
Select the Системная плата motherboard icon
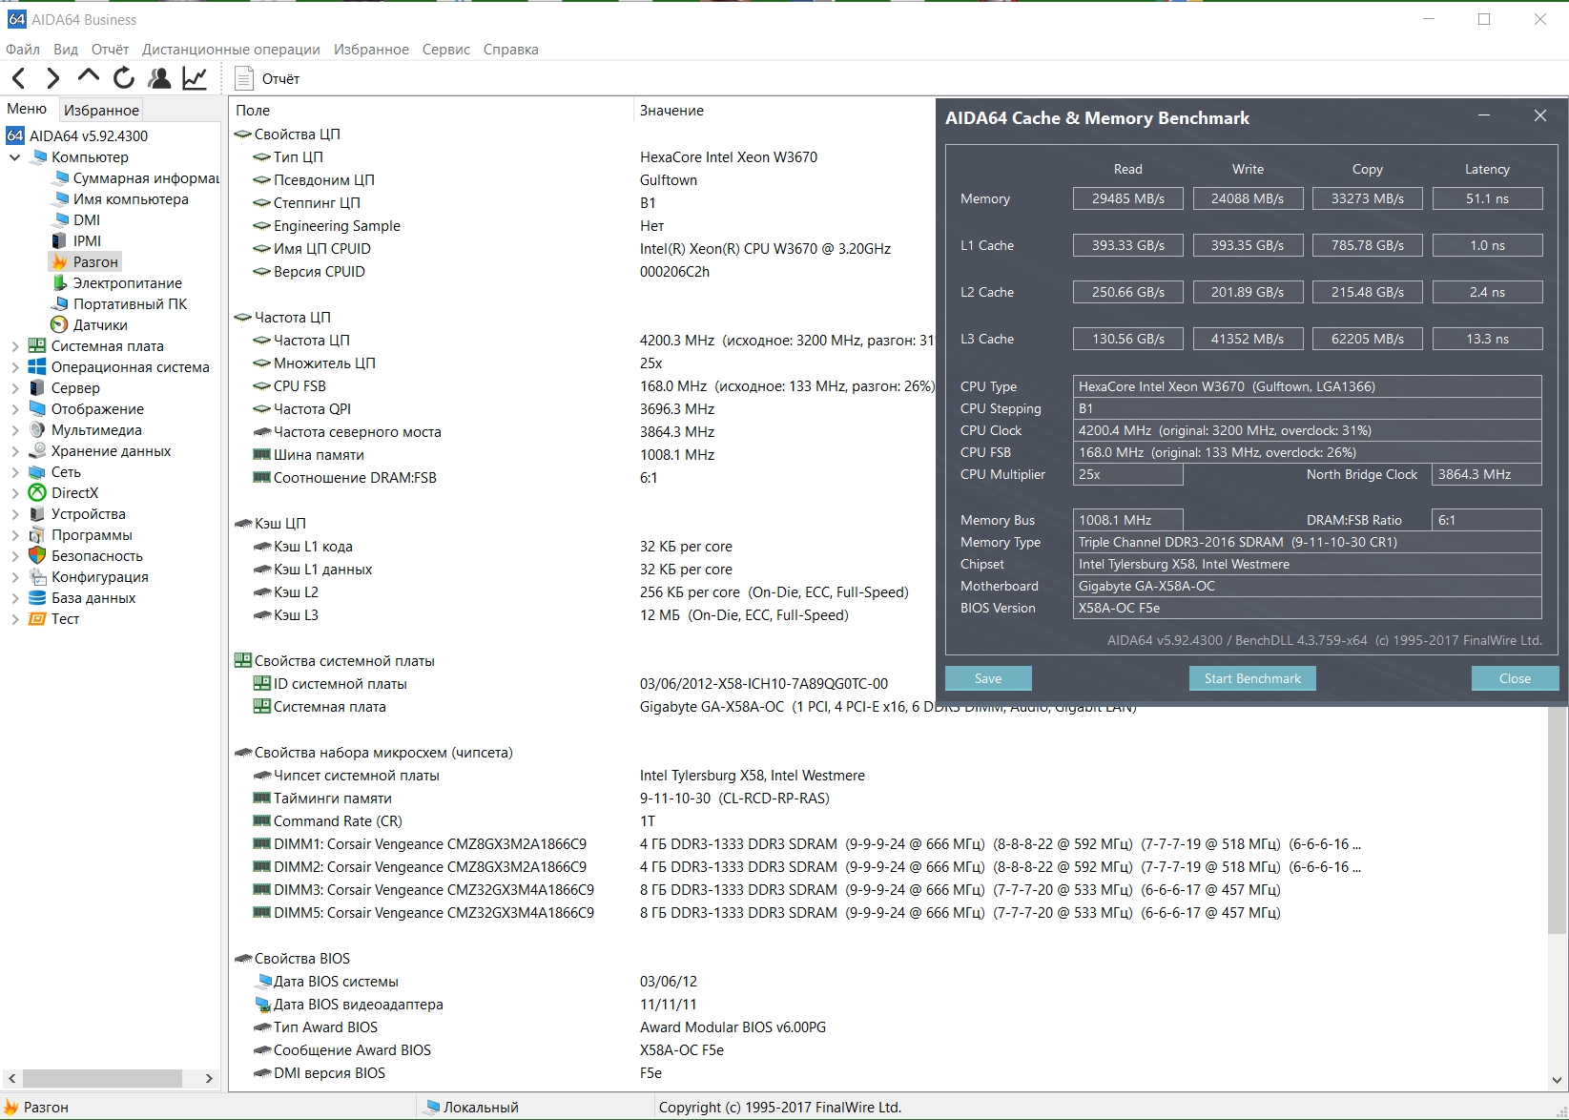pos(37,346)
